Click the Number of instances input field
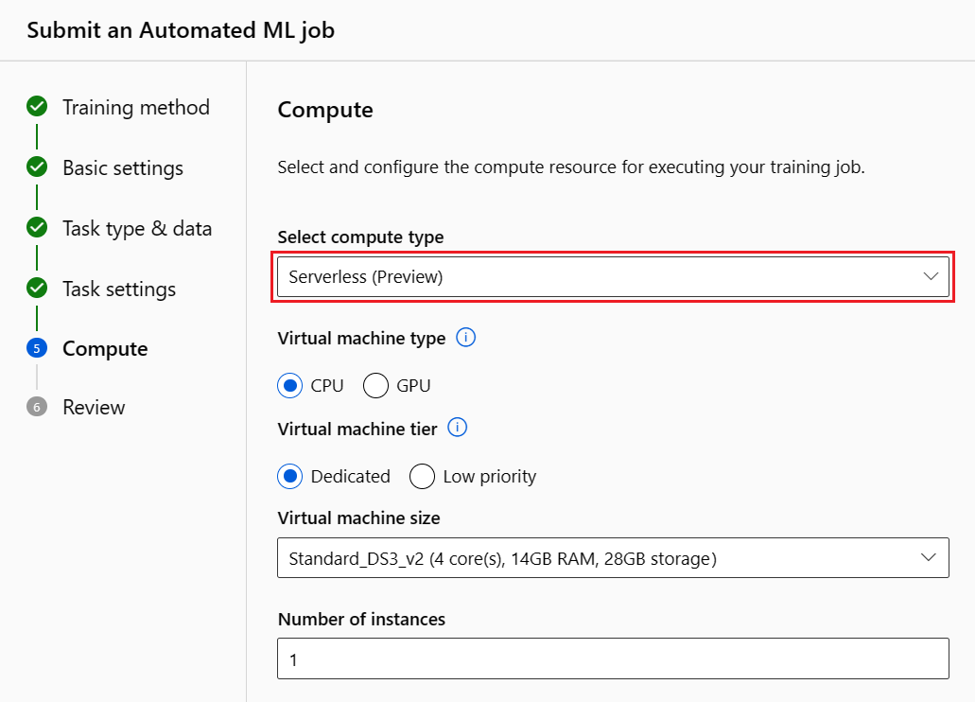975x702 pixels. click(x=613, y=658)
